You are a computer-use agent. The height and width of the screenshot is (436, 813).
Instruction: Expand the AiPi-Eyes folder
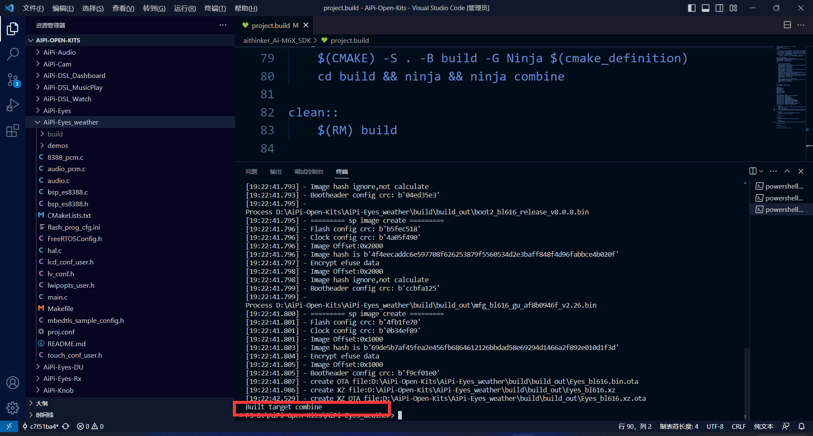[x=130, y=111]
